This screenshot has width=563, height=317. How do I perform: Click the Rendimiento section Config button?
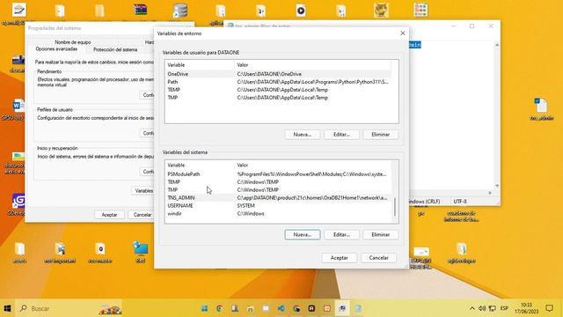(147, 95)
